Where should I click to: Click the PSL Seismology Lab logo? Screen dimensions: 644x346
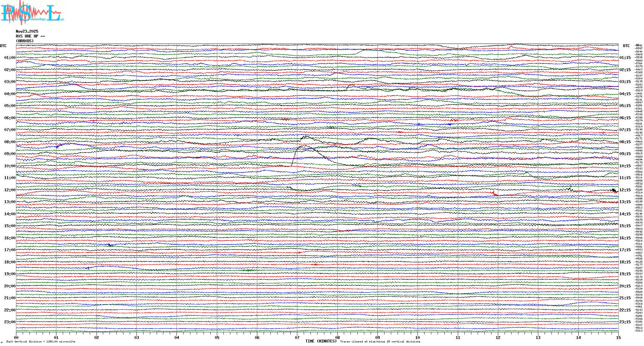32,13
